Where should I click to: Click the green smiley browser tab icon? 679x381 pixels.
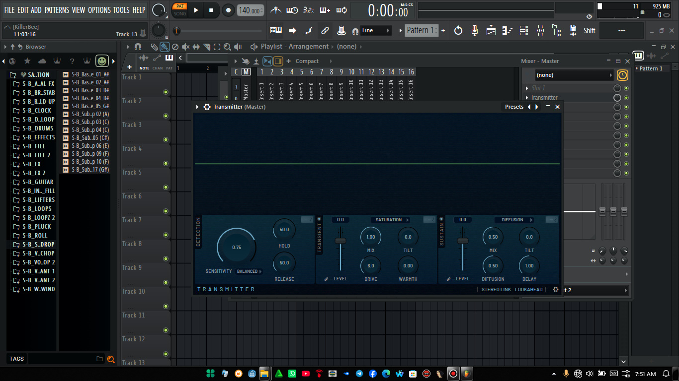click(102, 61)
